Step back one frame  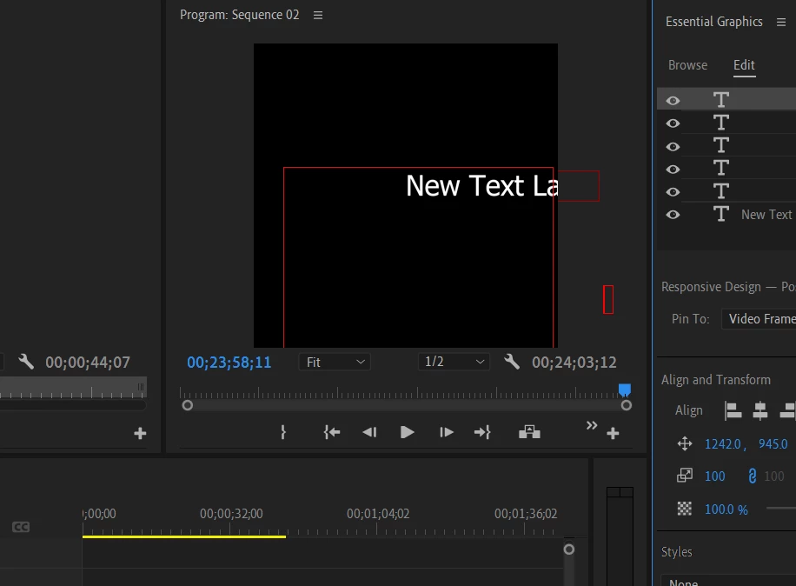[x=369, y=432]
